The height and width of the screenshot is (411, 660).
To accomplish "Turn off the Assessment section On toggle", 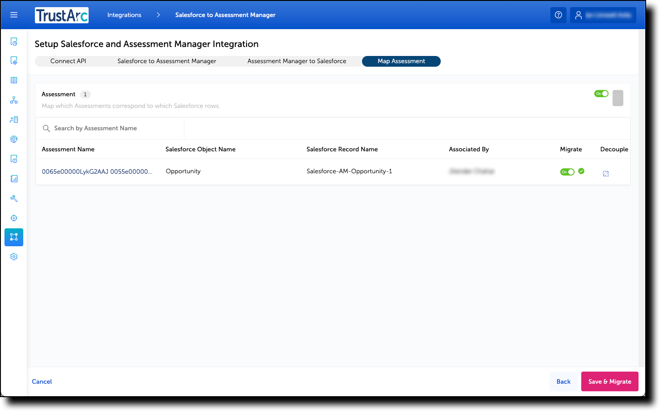I will pos(601,94).
